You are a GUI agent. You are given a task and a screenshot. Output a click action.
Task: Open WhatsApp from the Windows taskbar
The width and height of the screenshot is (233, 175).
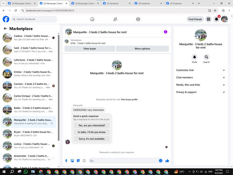26,172
